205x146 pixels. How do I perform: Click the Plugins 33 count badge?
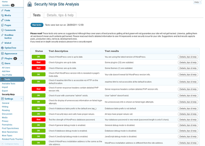click(15, 58)
